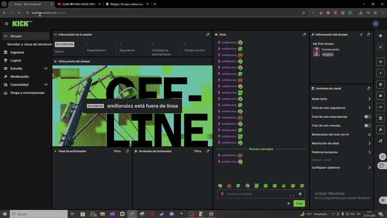Pop out the Información del stream panel

pos(368,35)
